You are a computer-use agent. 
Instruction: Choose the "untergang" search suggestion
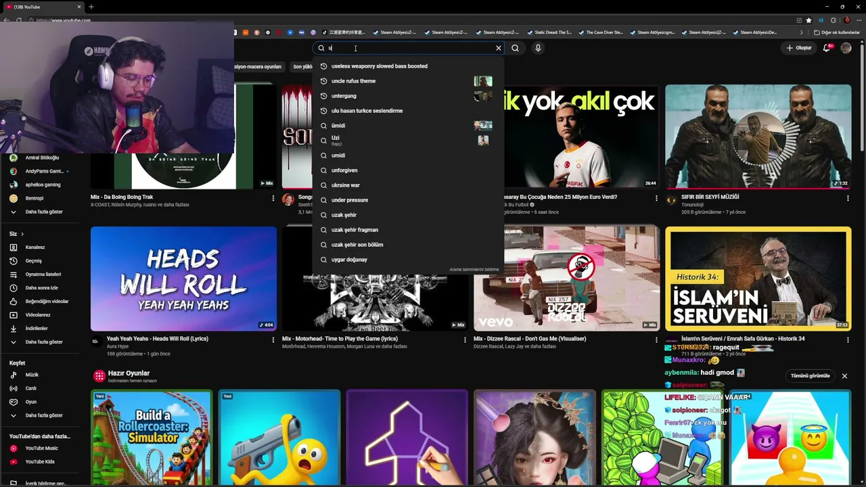408,96
